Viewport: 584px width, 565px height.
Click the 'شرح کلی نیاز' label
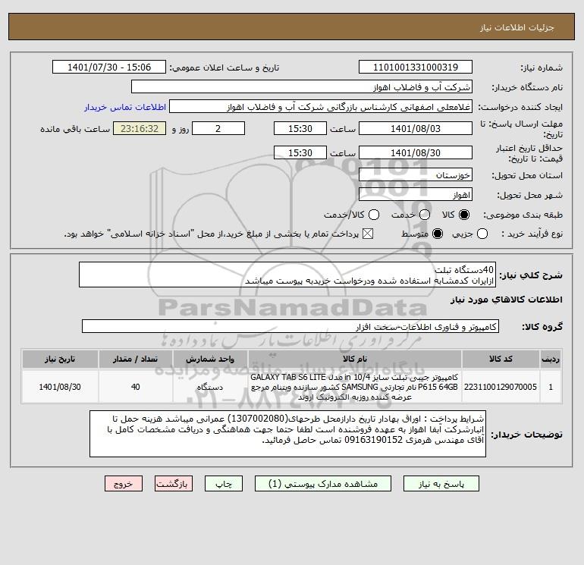[531, 275]
